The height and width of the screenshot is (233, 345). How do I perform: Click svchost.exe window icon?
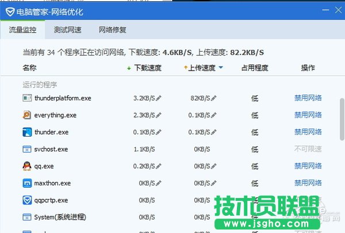[27, 149]
